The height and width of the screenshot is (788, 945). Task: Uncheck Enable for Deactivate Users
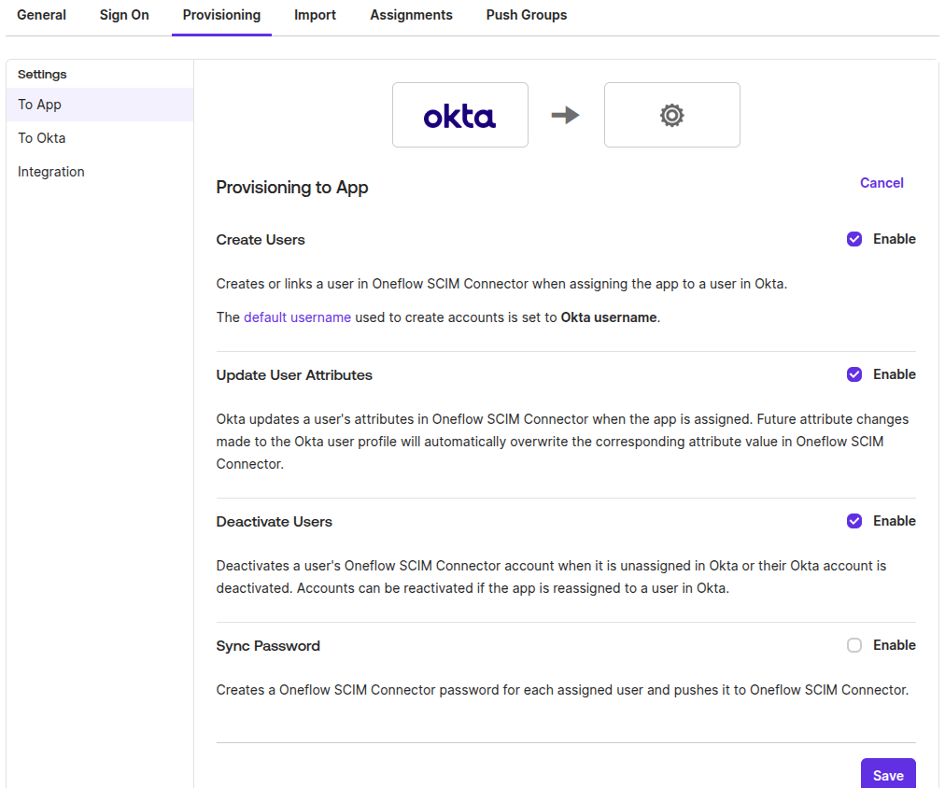854,521
